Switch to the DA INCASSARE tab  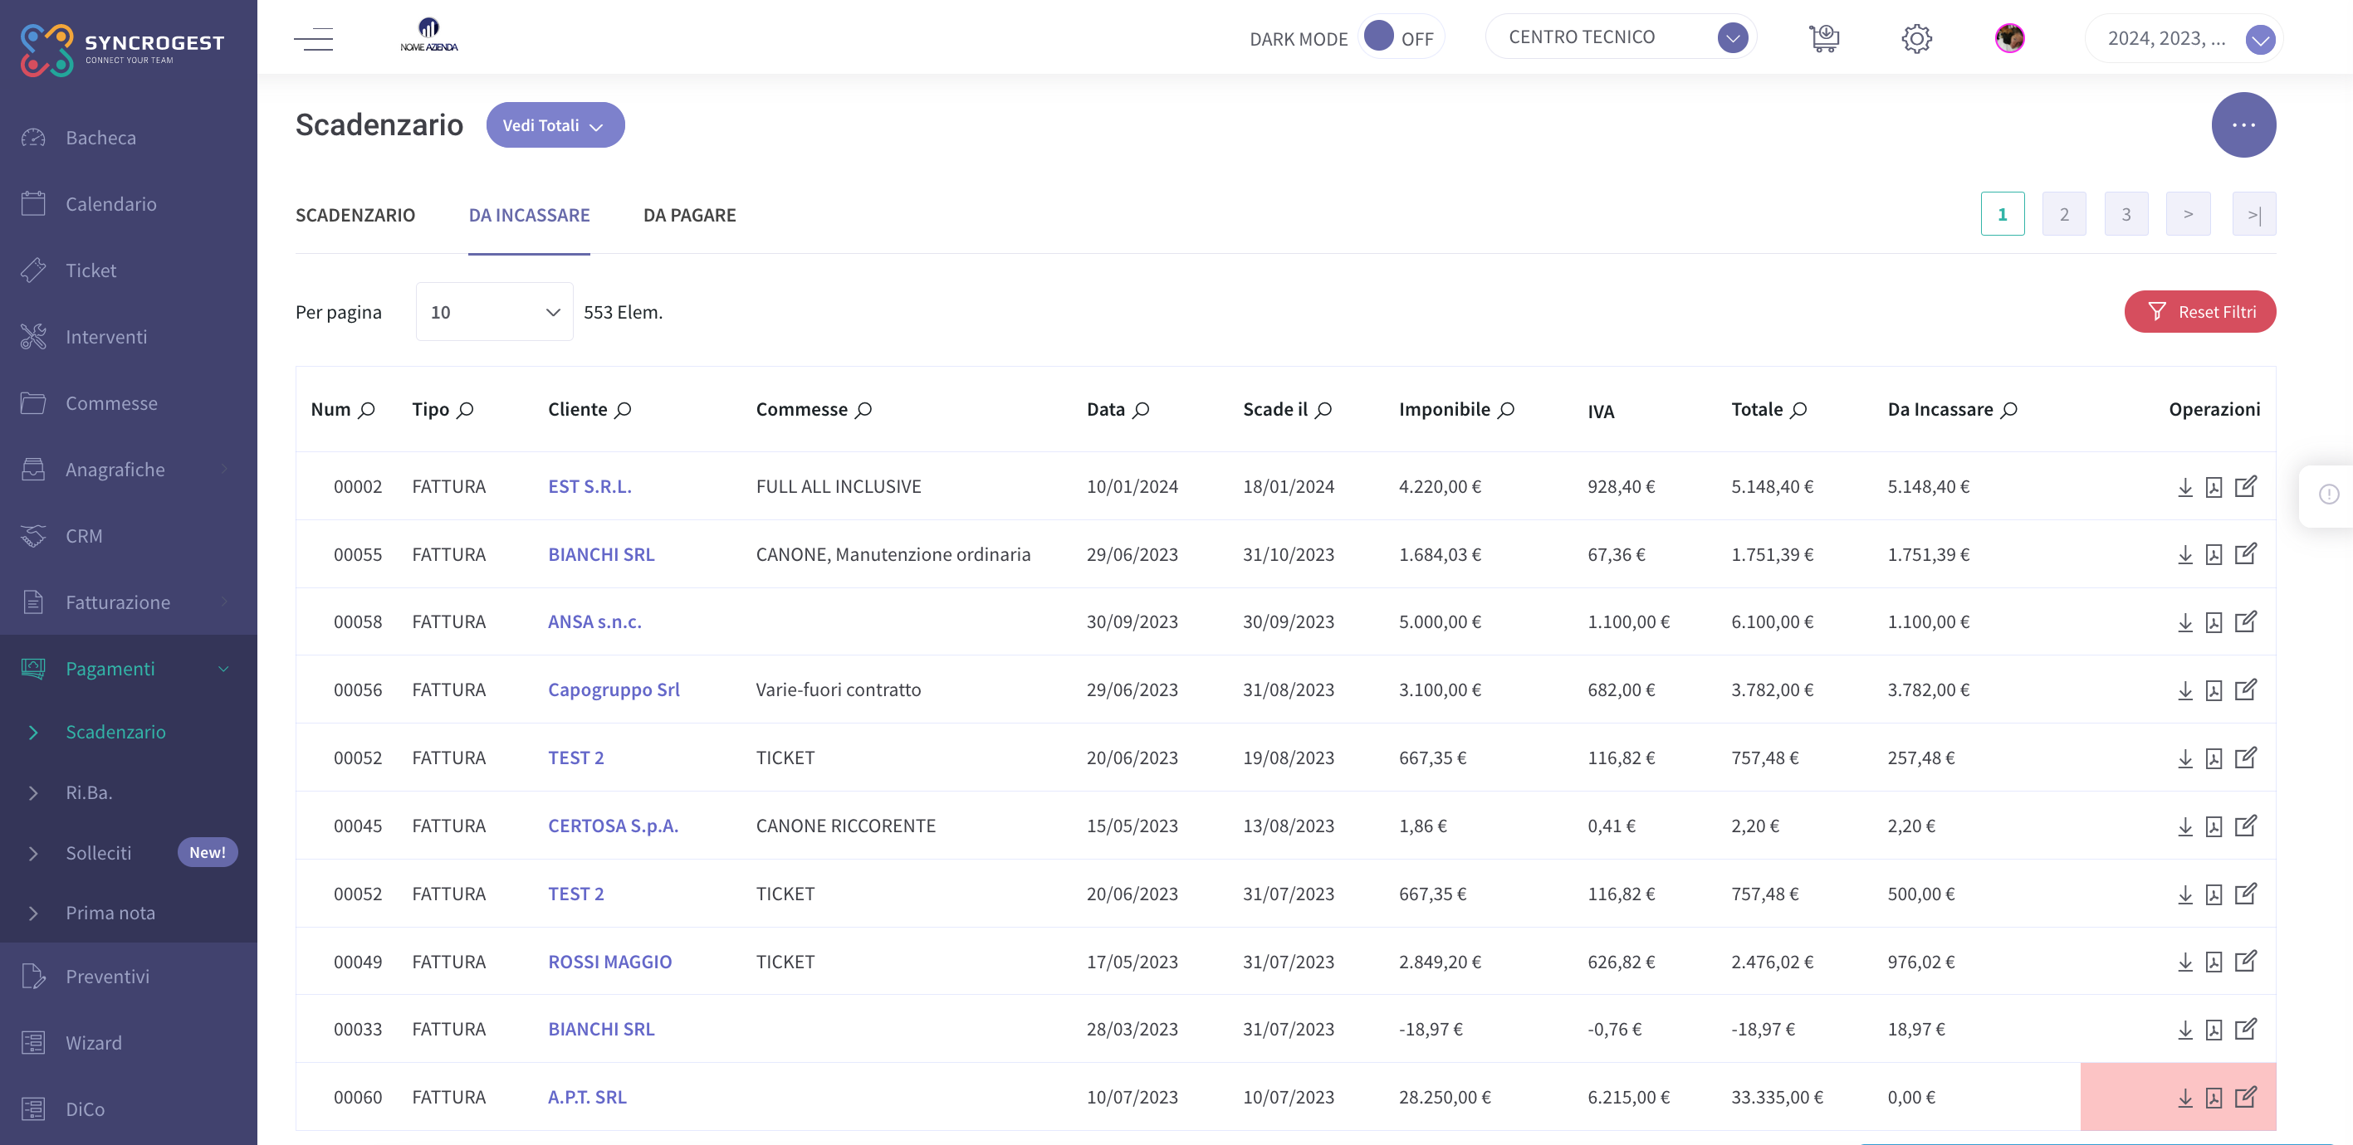529,216
